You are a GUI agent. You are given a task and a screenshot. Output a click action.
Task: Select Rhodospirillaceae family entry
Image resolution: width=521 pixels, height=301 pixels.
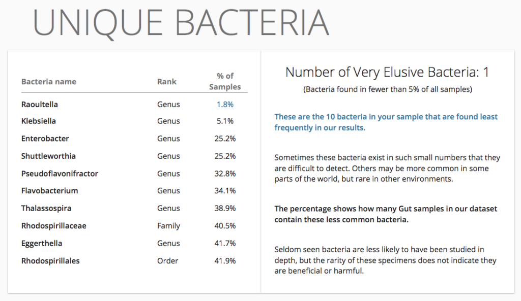pyautogui.click(x=54, y=226)
